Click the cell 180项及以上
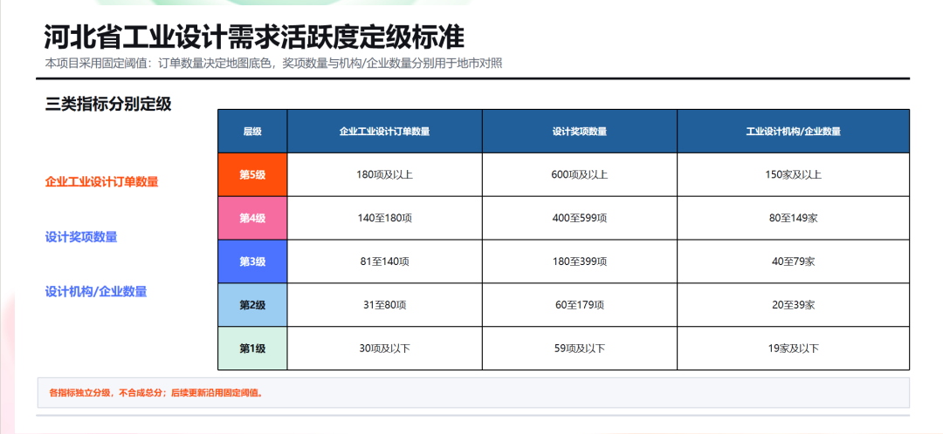Screen dimensions: 943x434 coord(385,174)
